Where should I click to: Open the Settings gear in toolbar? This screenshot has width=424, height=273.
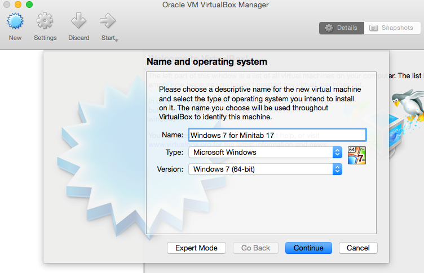(x=45, y=23)
